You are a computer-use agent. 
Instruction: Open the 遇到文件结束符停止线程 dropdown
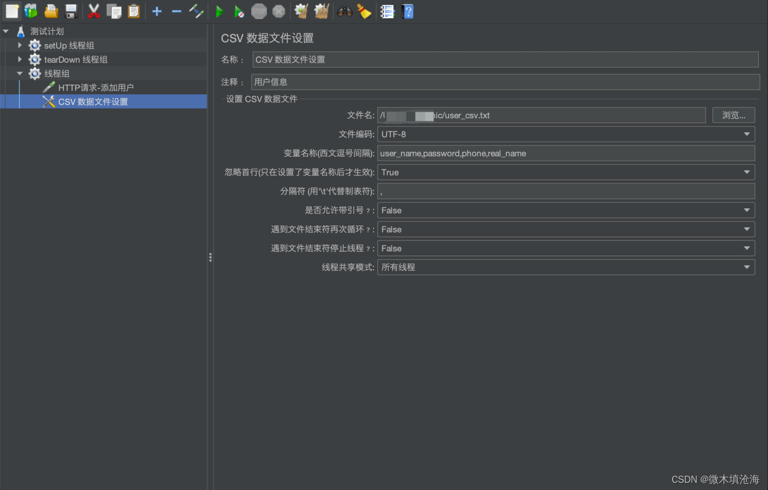(x=566, y=248)
